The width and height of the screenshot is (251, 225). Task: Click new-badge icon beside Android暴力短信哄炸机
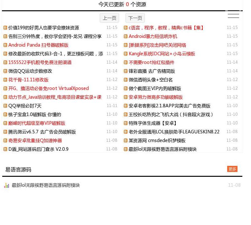126,36
